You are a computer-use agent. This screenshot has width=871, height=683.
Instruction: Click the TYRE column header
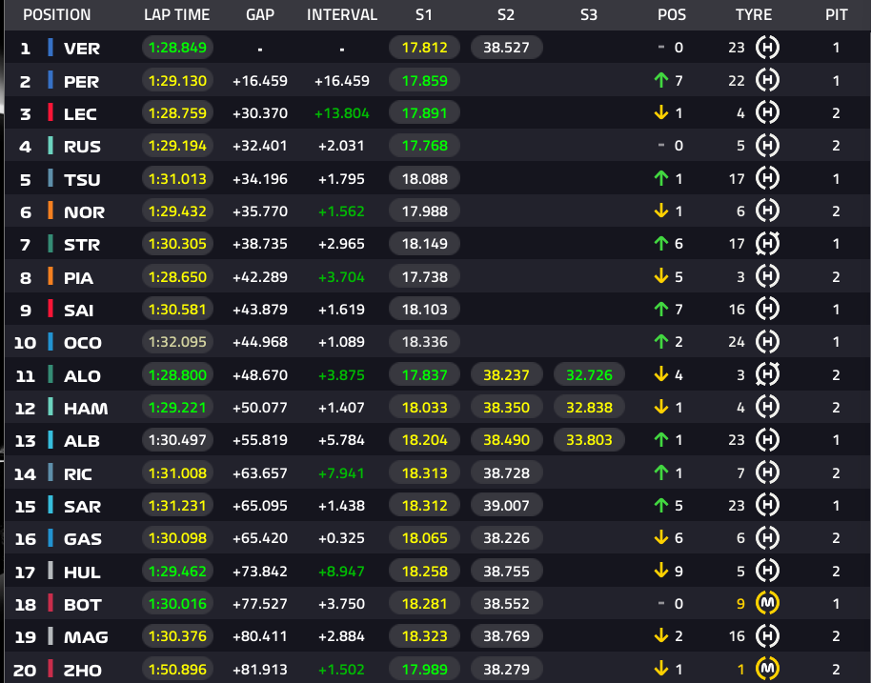coord(753,14)
